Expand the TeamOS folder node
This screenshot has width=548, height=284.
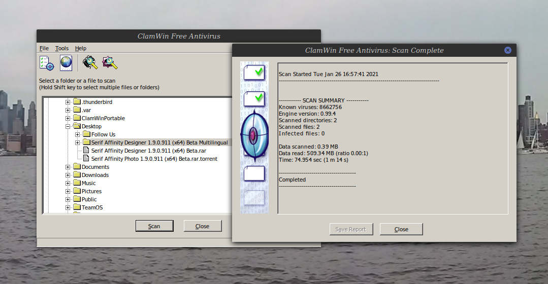[68, 207]
